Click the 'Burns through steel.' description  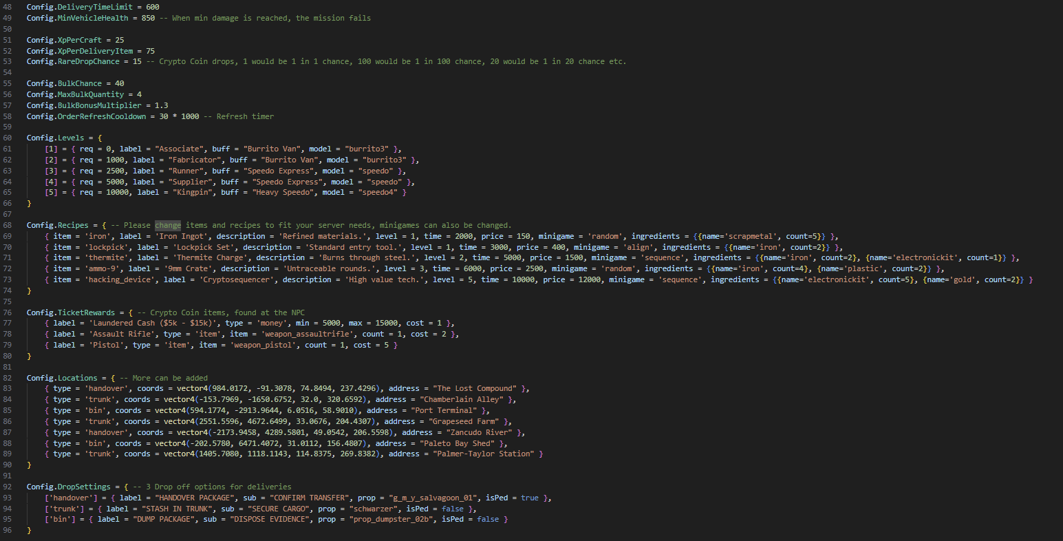[x=368, y=257]
